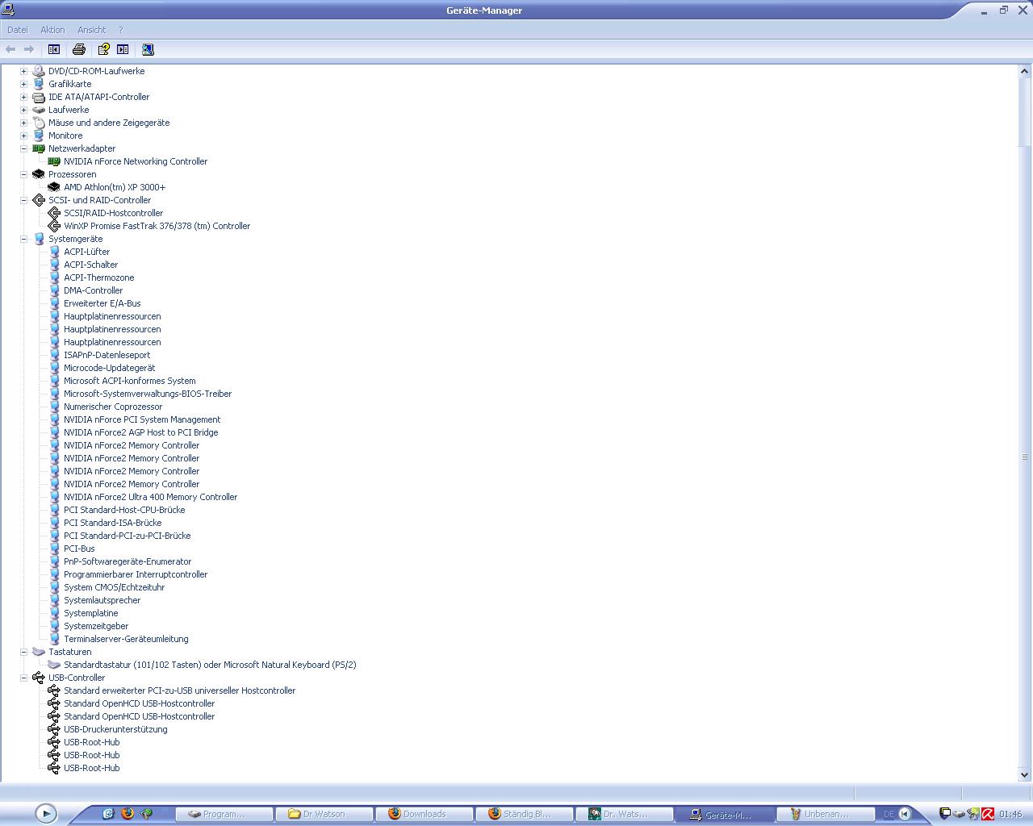Click the red antivirus tray icon
This screenshot has height=826, width=1033.
point(987,814)
